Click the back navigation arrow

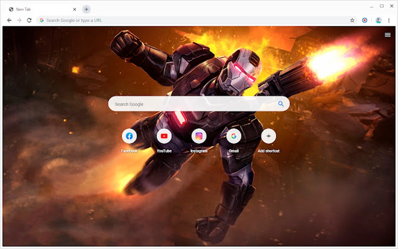pos(9,20)
